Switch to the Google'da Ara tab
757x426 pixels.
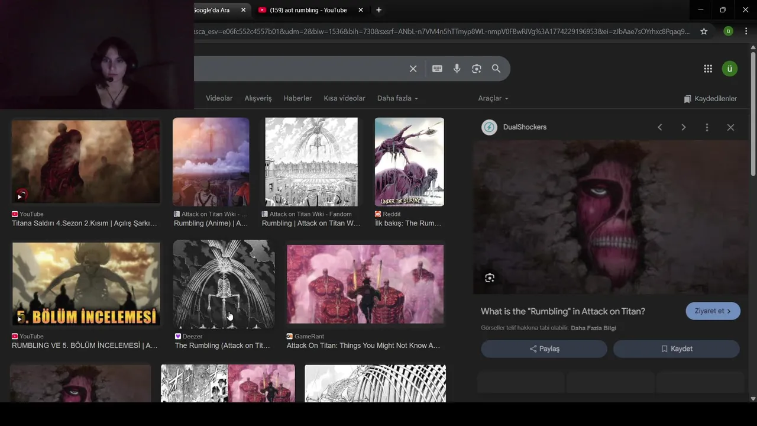pyautogui.click(x=216, y=10)
